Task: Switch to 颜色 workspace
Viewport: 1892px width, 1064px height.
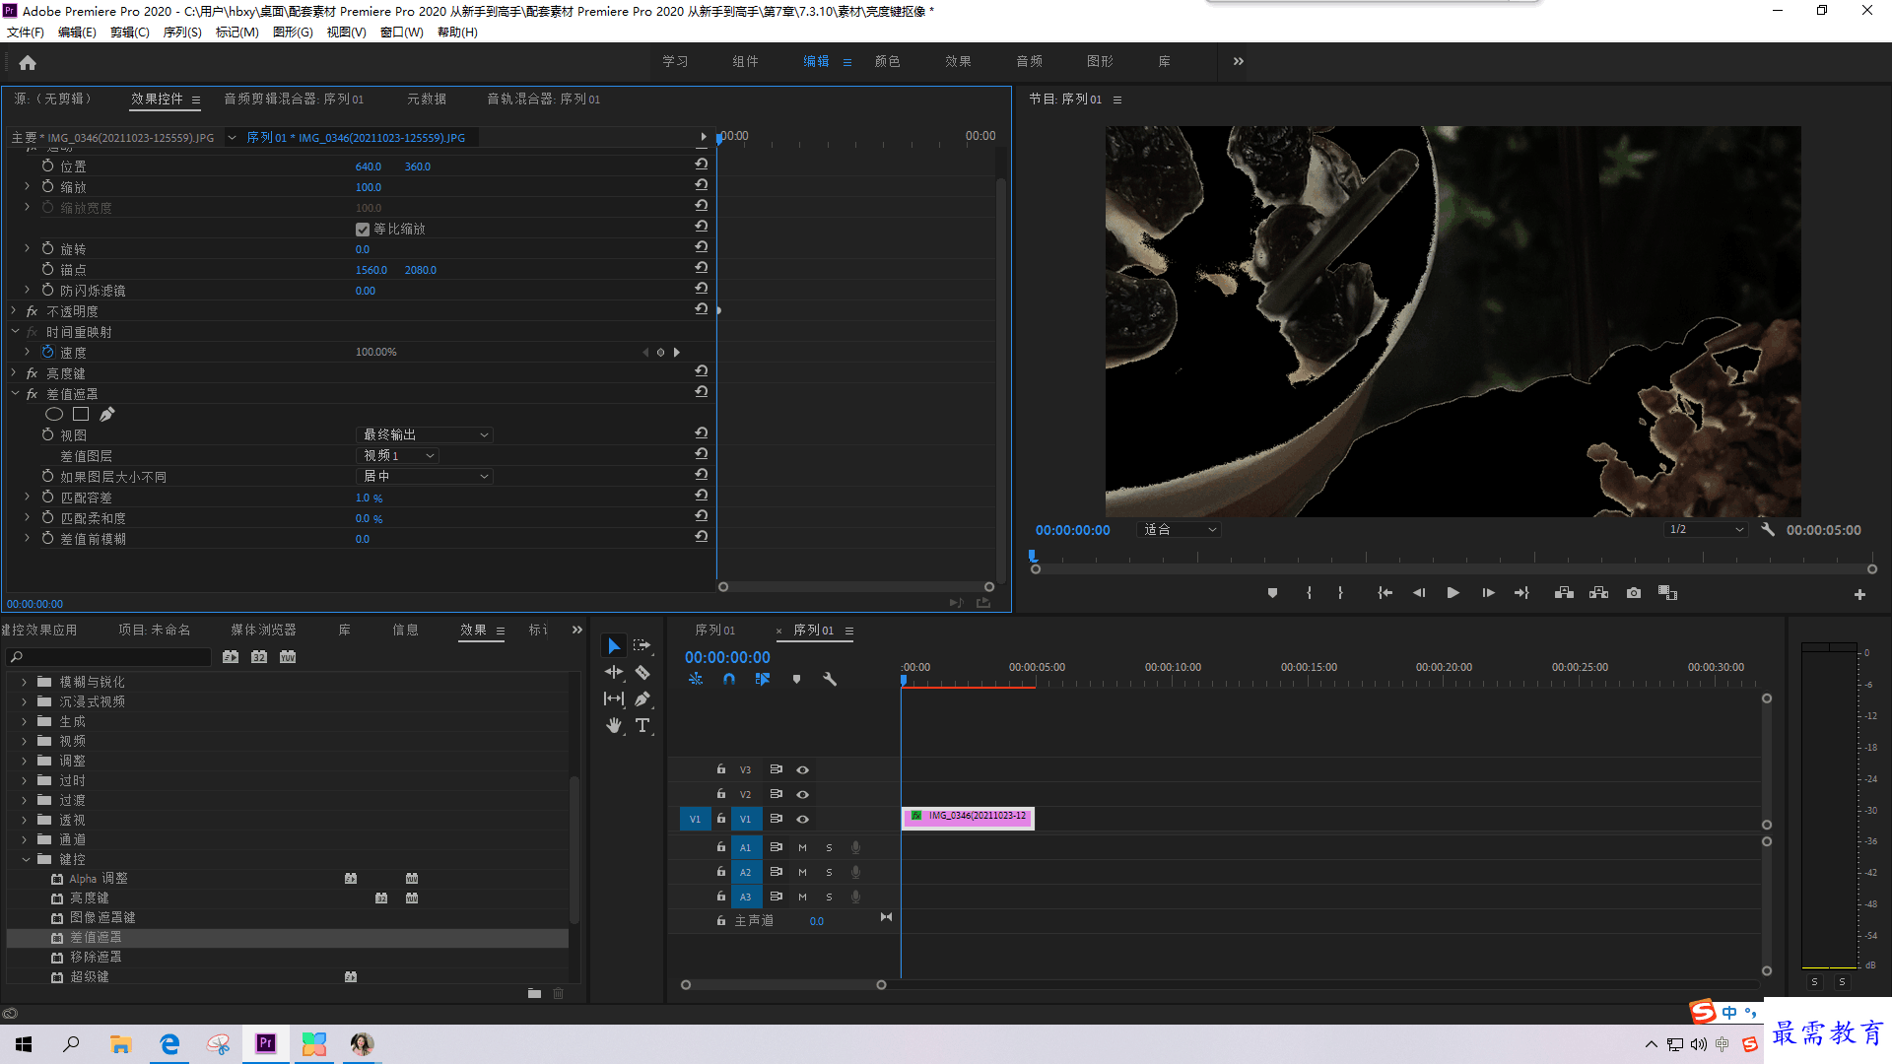Action: 887,61
